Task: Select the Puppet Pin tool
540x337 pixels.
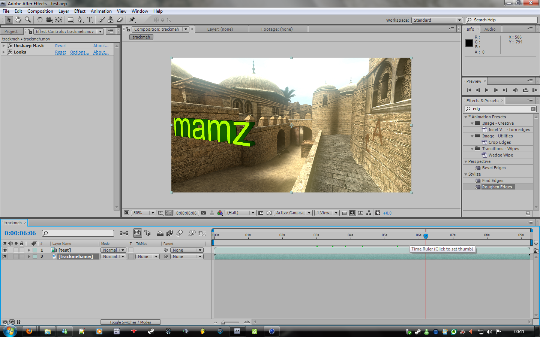Action: pyautogui.click(x=132, y=20)
